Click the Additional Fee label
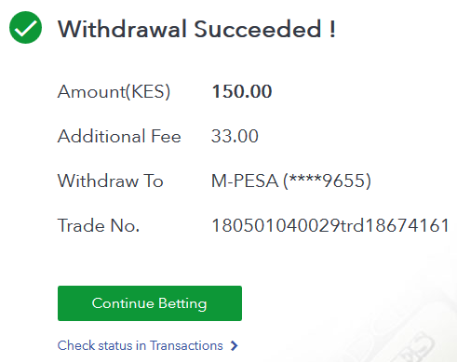 [x=119, y=136]
